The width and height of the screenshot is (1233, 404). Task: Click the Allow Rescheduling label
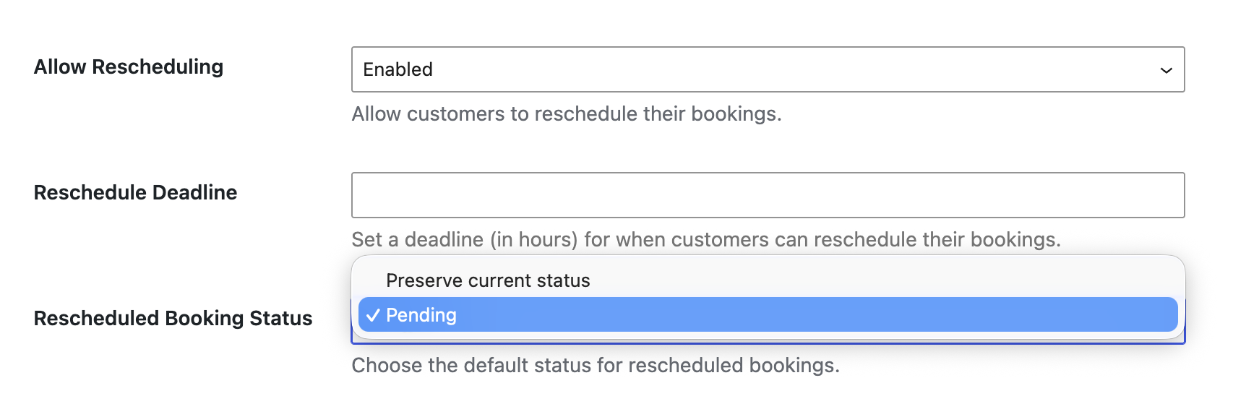(x=129, y=67)
